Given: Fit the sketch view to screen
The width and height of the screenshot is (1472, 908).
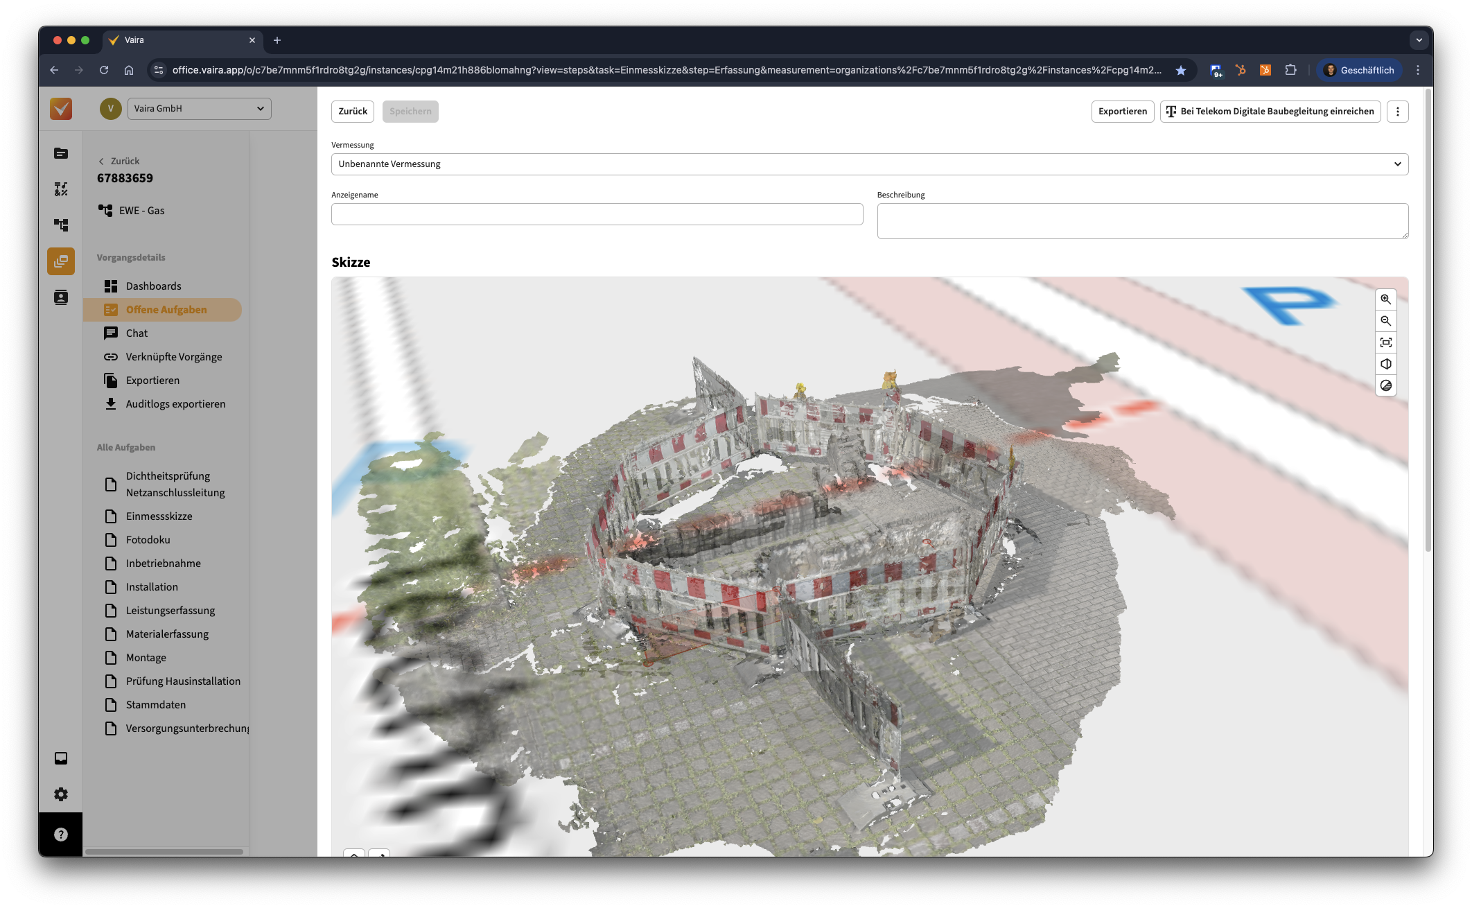Looking at the screenshot, I should click(x=1385, y=342).
